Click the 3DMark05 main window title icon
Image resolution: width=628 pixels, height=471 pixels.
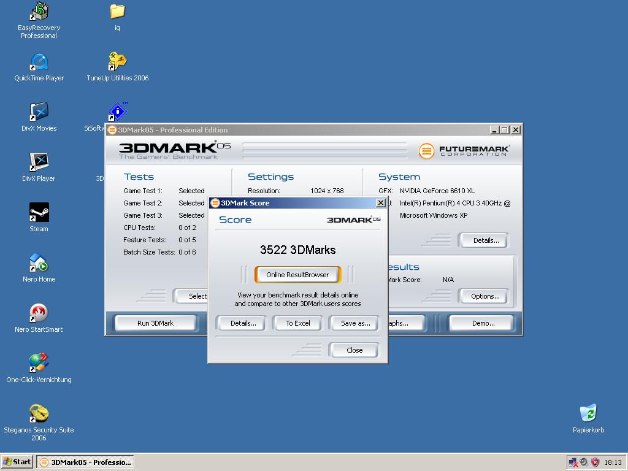tap(112, 130)
